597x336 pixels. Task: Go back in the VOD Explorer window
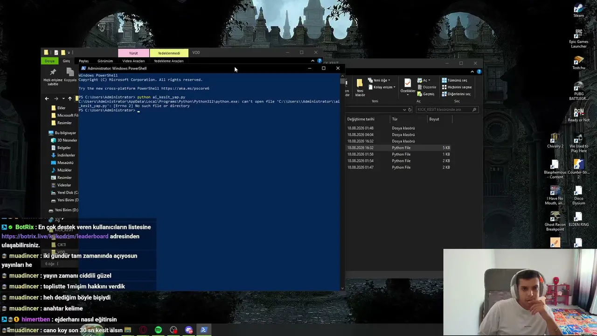[47, 98]
